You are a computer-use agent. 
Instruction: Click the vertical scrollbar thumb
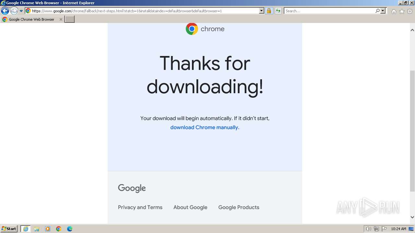(412, 131)
